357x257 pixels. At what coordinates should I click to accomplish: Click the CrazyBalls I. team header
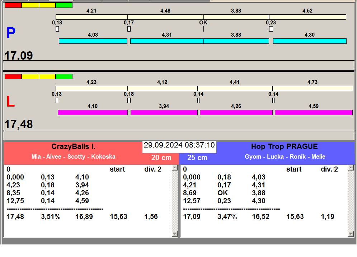pyautogui.click(x=73, y=147)
